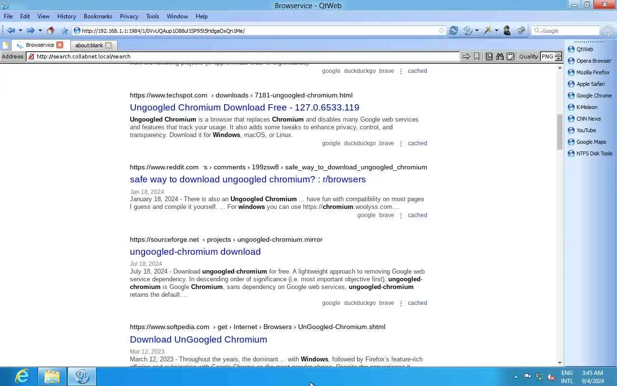617x386 pixels.
Task: Click the private browsing spy icon
Action: tap(507, 30)
